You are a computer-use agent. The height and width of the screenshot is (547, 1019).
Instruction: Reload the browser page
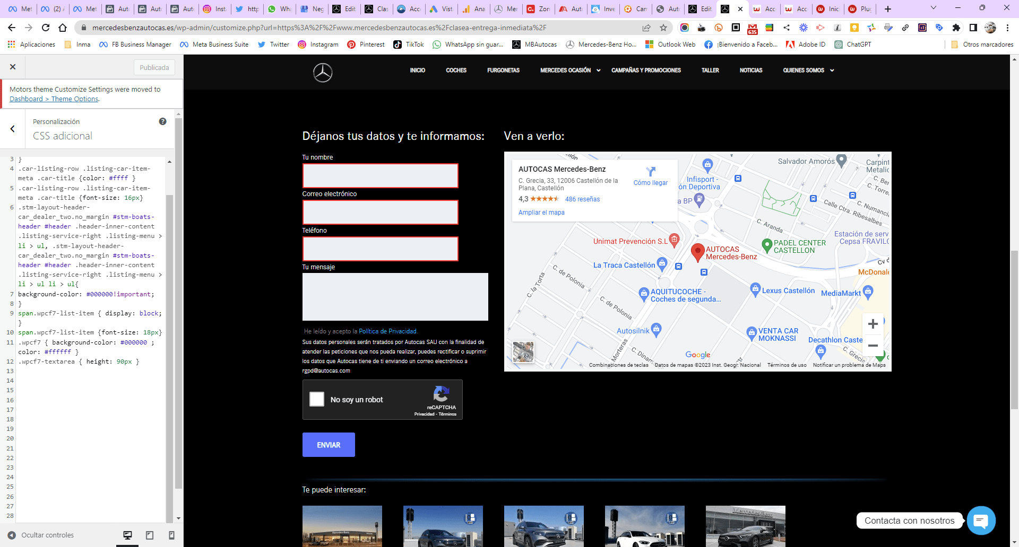coord(46,28)
